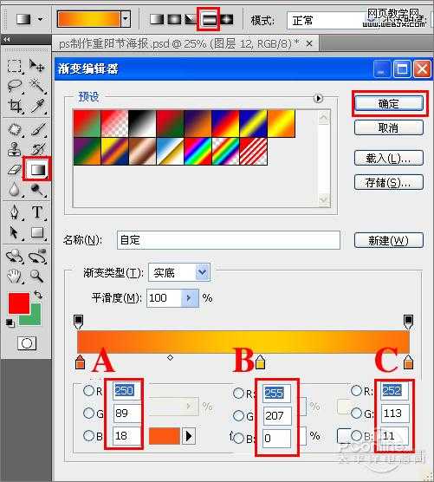Select the 3D Rotate tool
The height and width of the screenshot is (482, 434).
pos(14,257)
